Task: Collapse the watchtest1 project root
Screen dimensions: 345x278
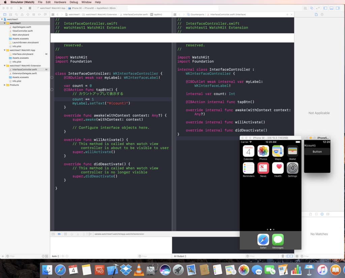Action: click(2, 19)
